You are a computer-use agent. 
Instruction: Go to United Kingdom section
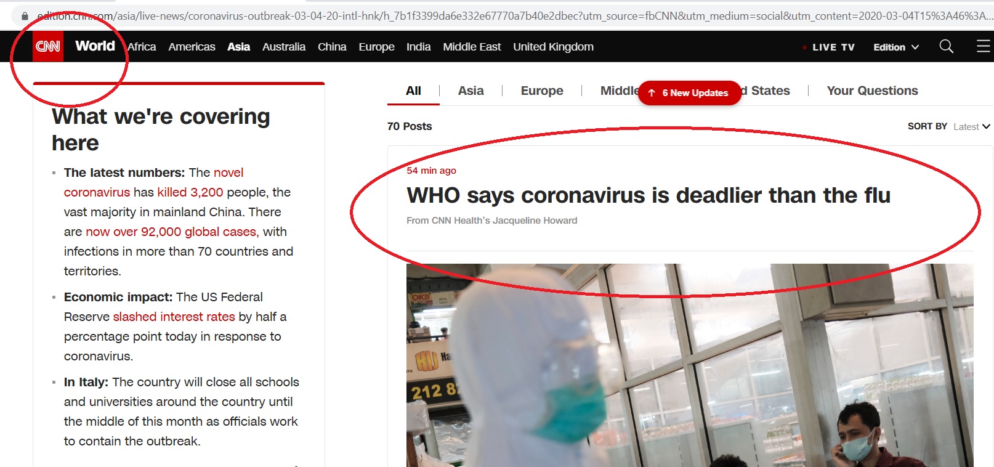point(553,47)
